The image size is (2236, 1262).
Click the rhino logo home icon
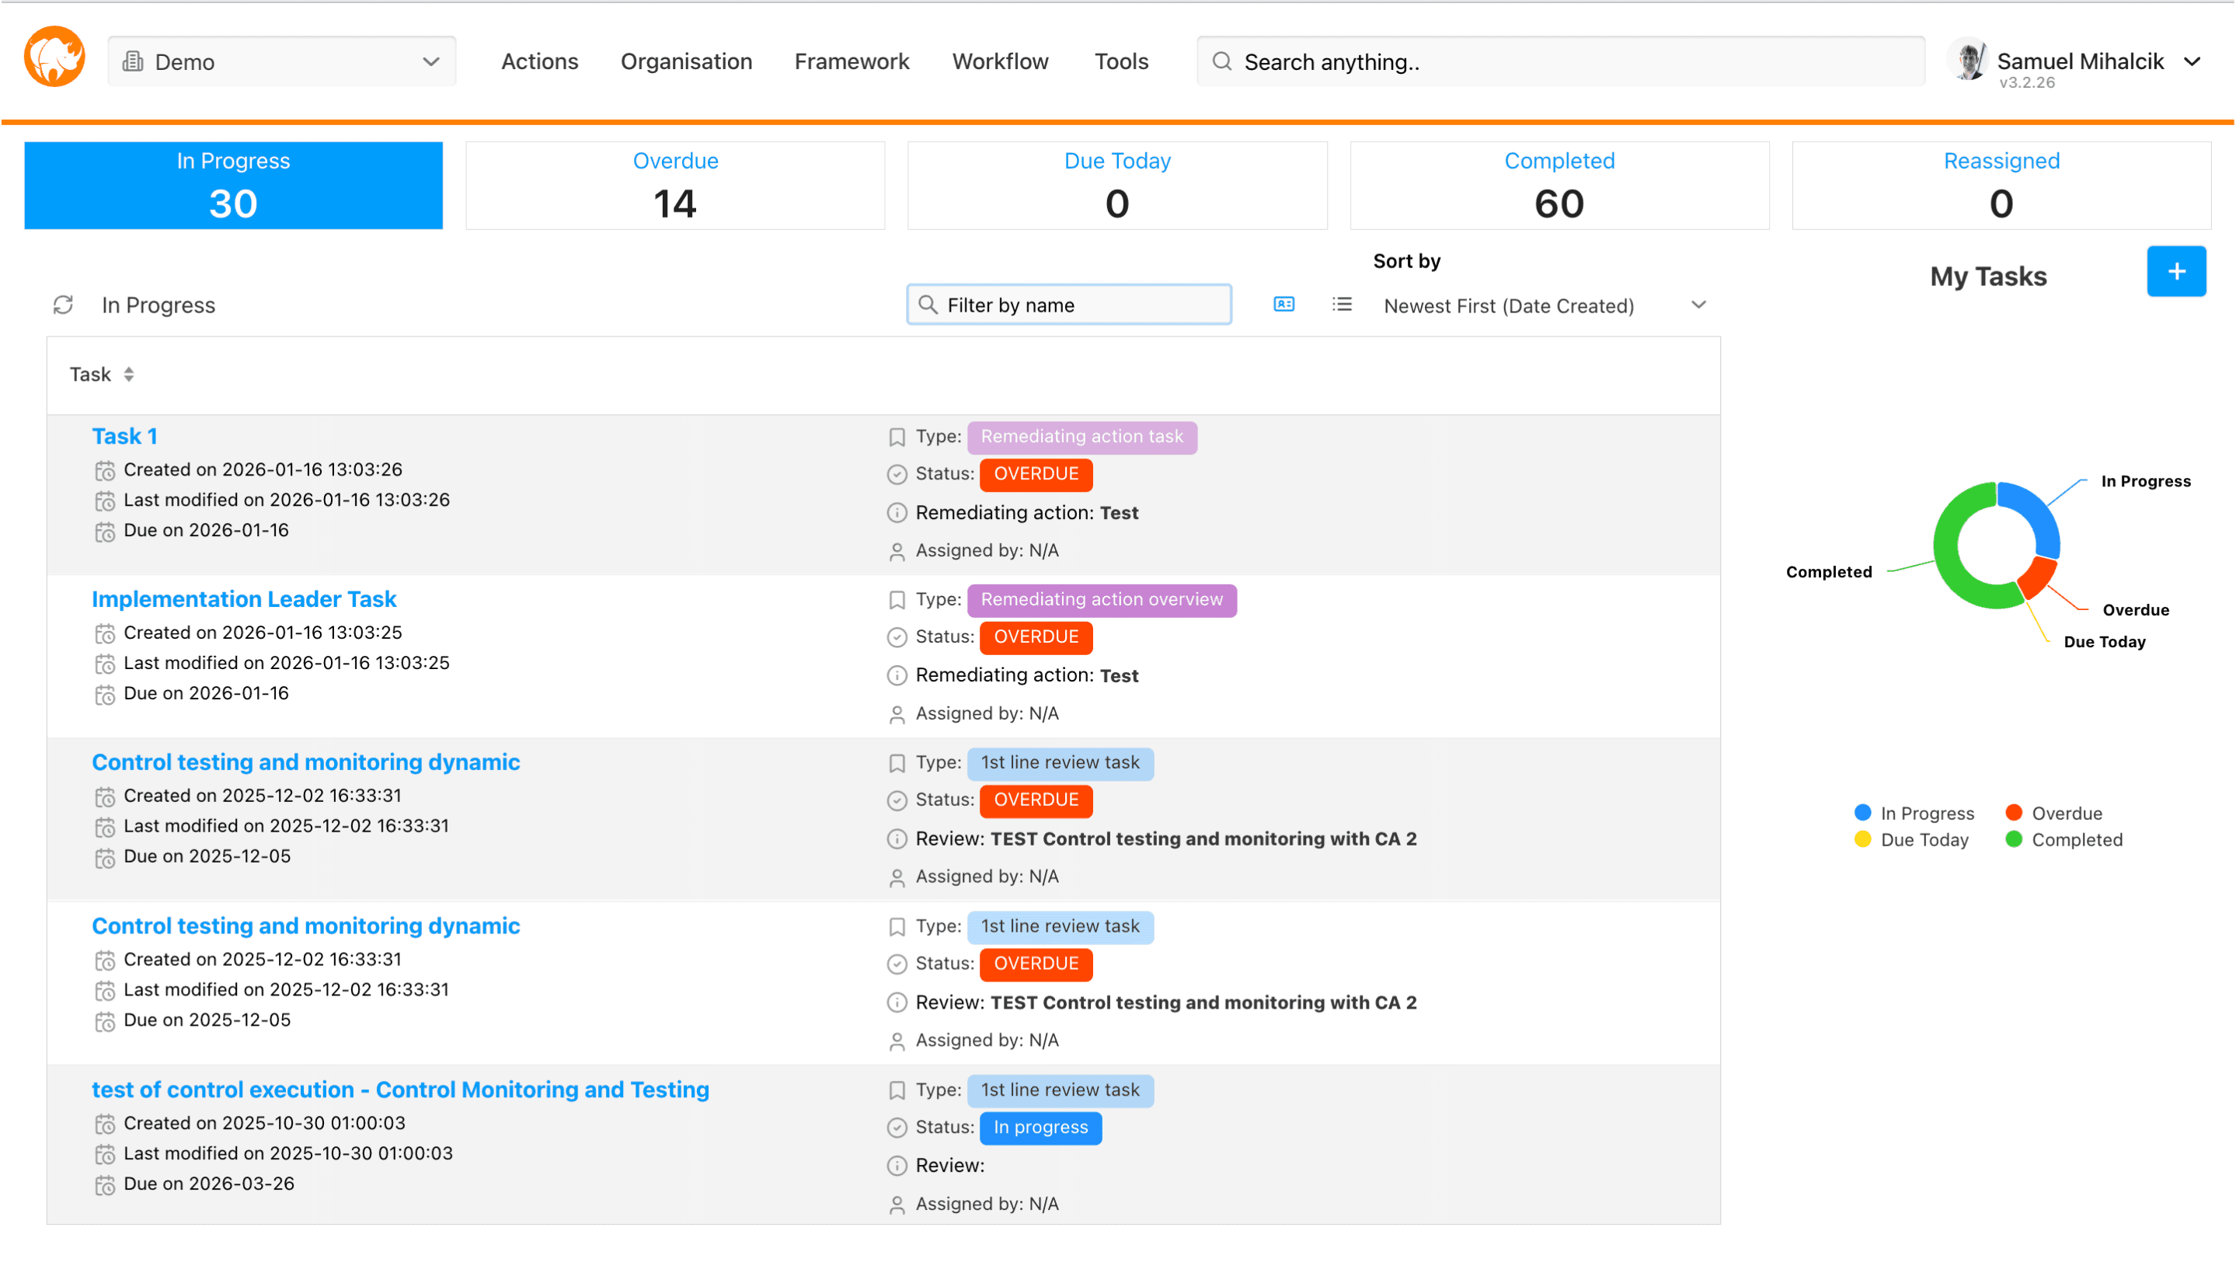[54, 58]
